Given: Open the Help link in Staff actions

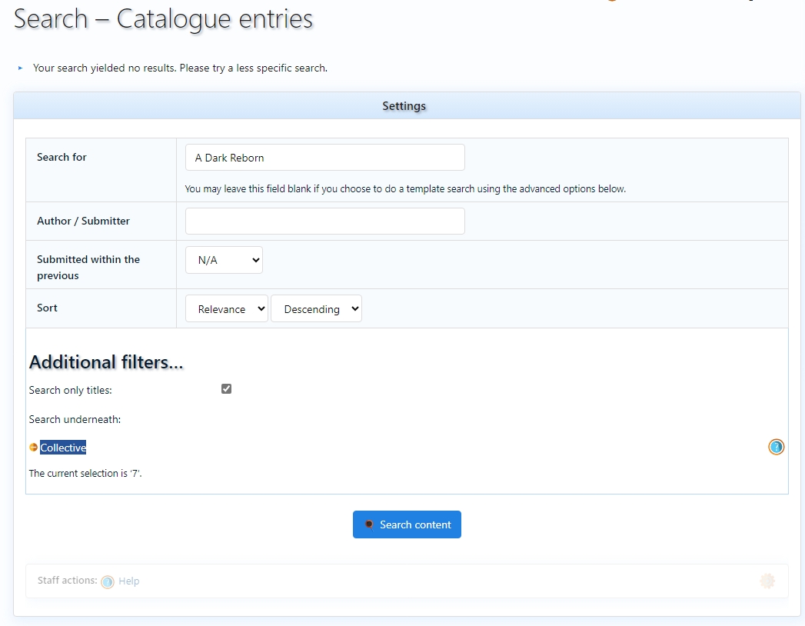Looking at the screenshot, I should 129,581.
